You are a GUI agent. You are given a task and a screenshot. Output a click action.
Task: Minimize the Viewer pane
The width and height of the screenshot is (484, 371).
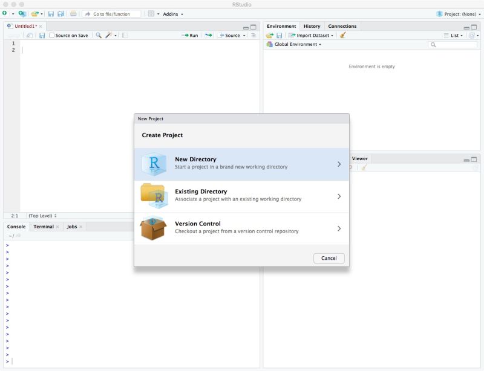tap(466, 160)
